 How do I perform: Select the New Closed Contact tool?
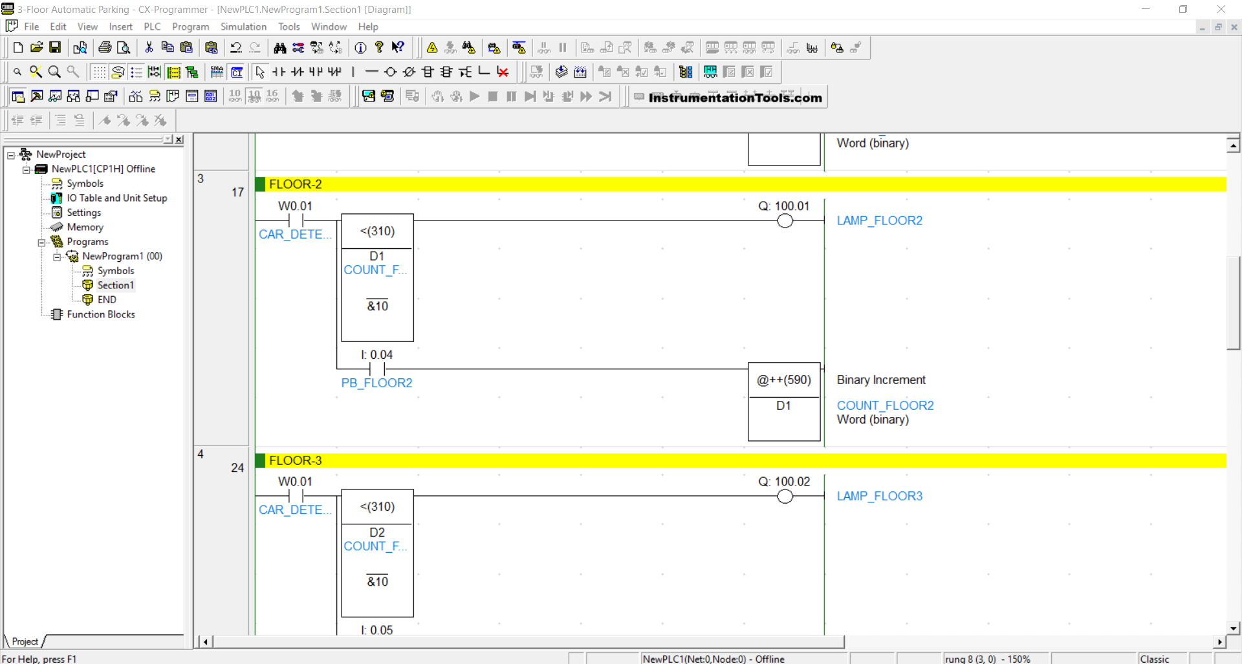[298, 72]
